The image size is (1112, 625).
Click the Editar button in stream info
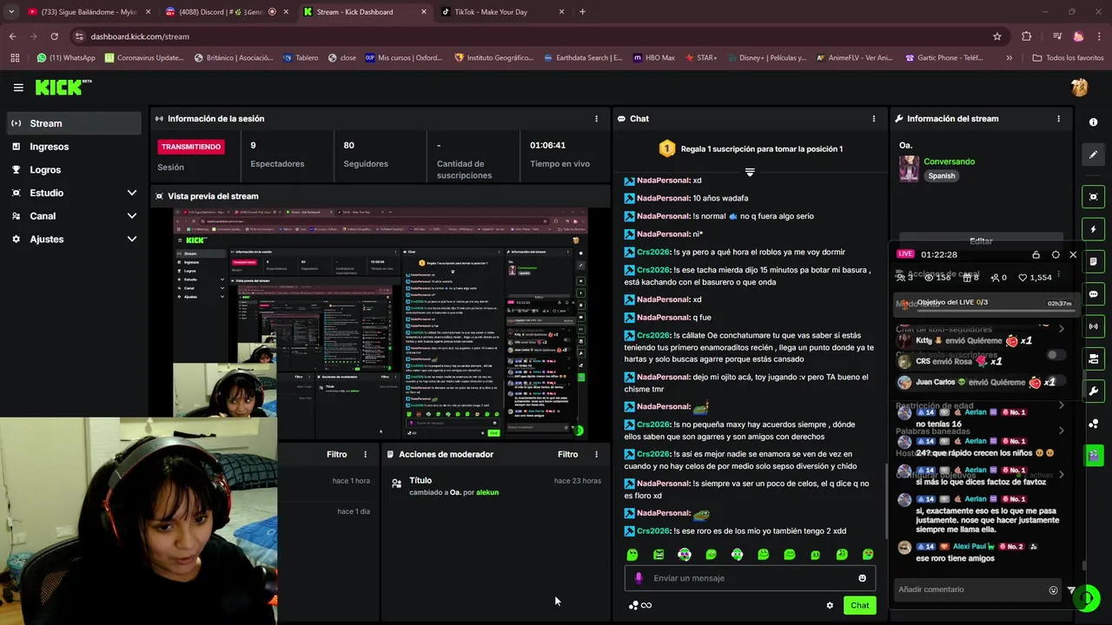[981, 241]
